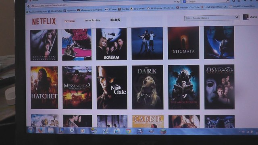Click the shane account name
Screen dimensions: 258x145
coord(253,17)
